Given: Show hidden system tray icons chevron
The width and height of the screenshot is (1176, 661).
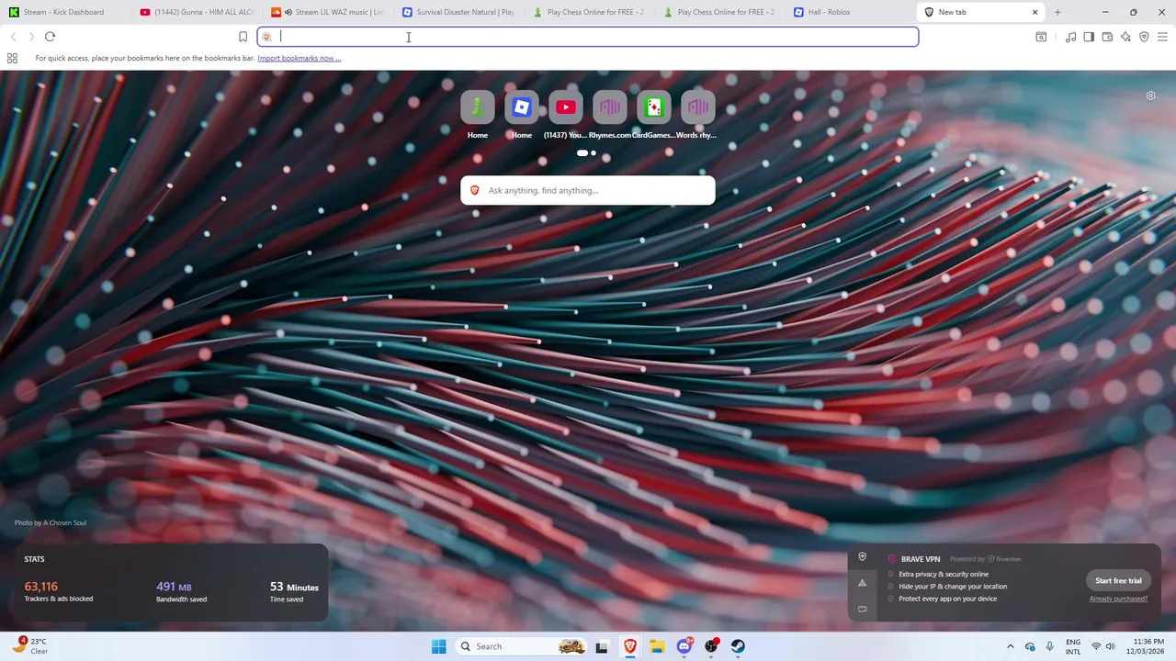Looking at the screenshot, I should pyautogui.click(x=1011, y=646).
